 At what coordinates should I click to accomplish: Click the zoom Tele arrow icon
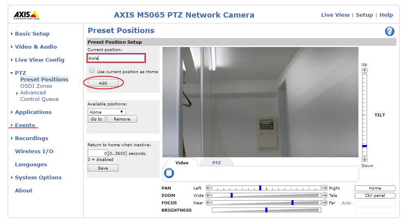click(x=325, y=195)
